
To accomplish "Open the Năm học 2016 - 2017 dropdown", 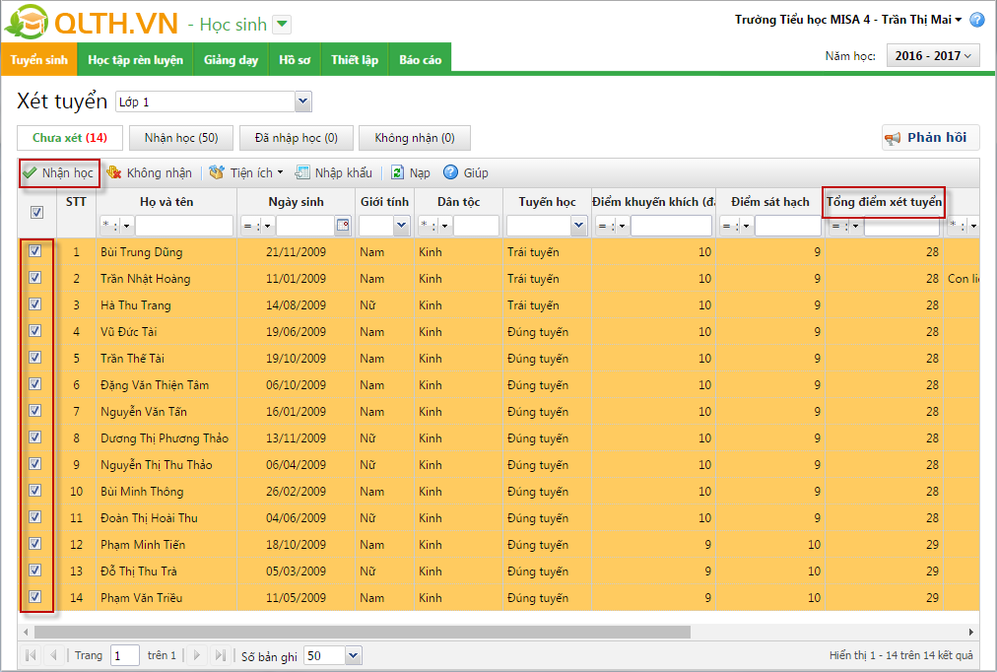I will (933, 56).
